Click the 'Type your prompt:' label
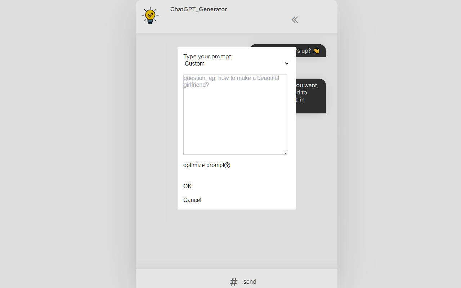This screenshot has height=288, width=461. tap(208, 57)
